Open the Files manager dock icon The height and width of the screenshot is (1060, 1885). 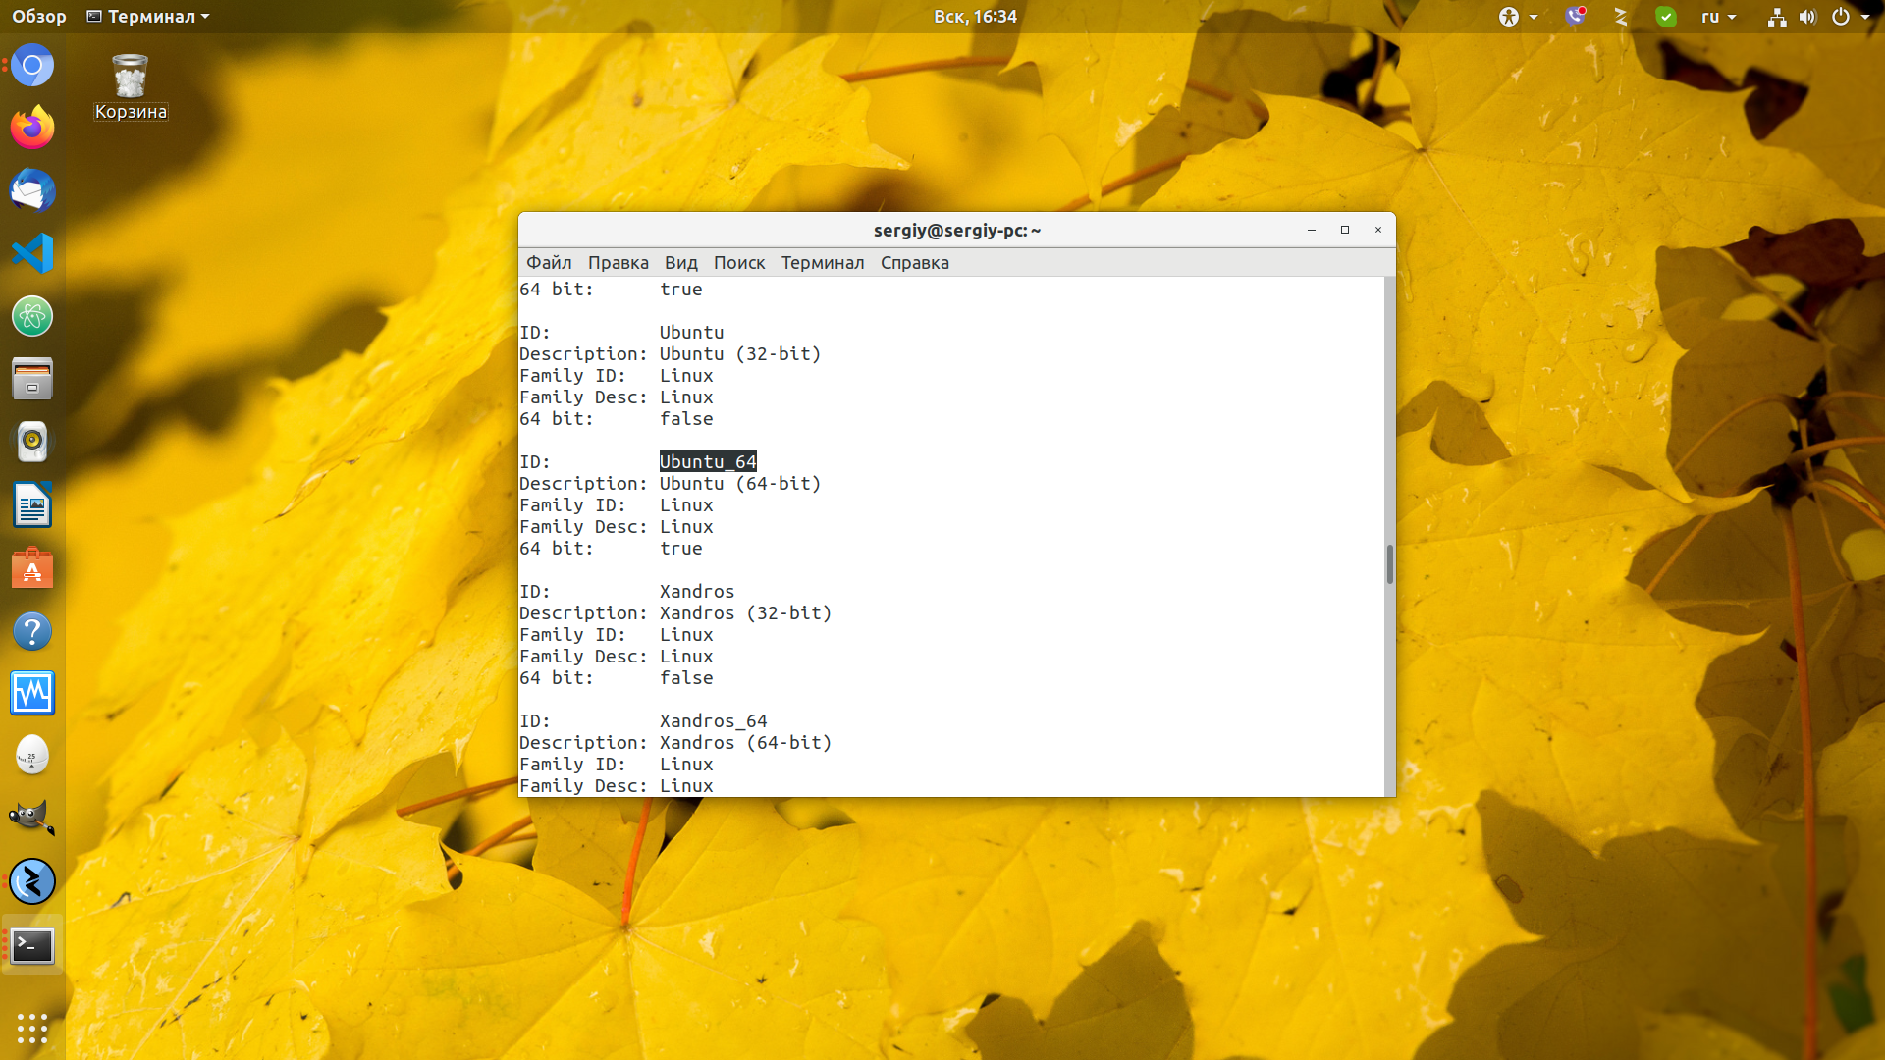tap(32, 379)
